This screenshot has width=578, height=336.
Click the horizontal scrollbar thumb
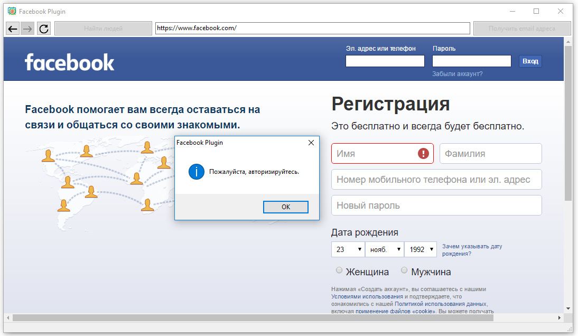[253, 318]
